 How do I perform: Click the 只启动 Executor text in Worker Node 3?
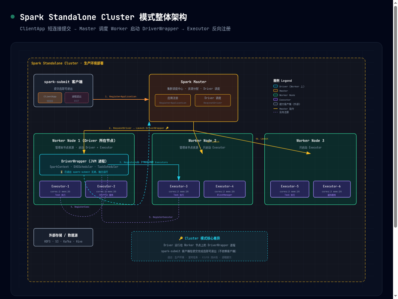point(310,148)
